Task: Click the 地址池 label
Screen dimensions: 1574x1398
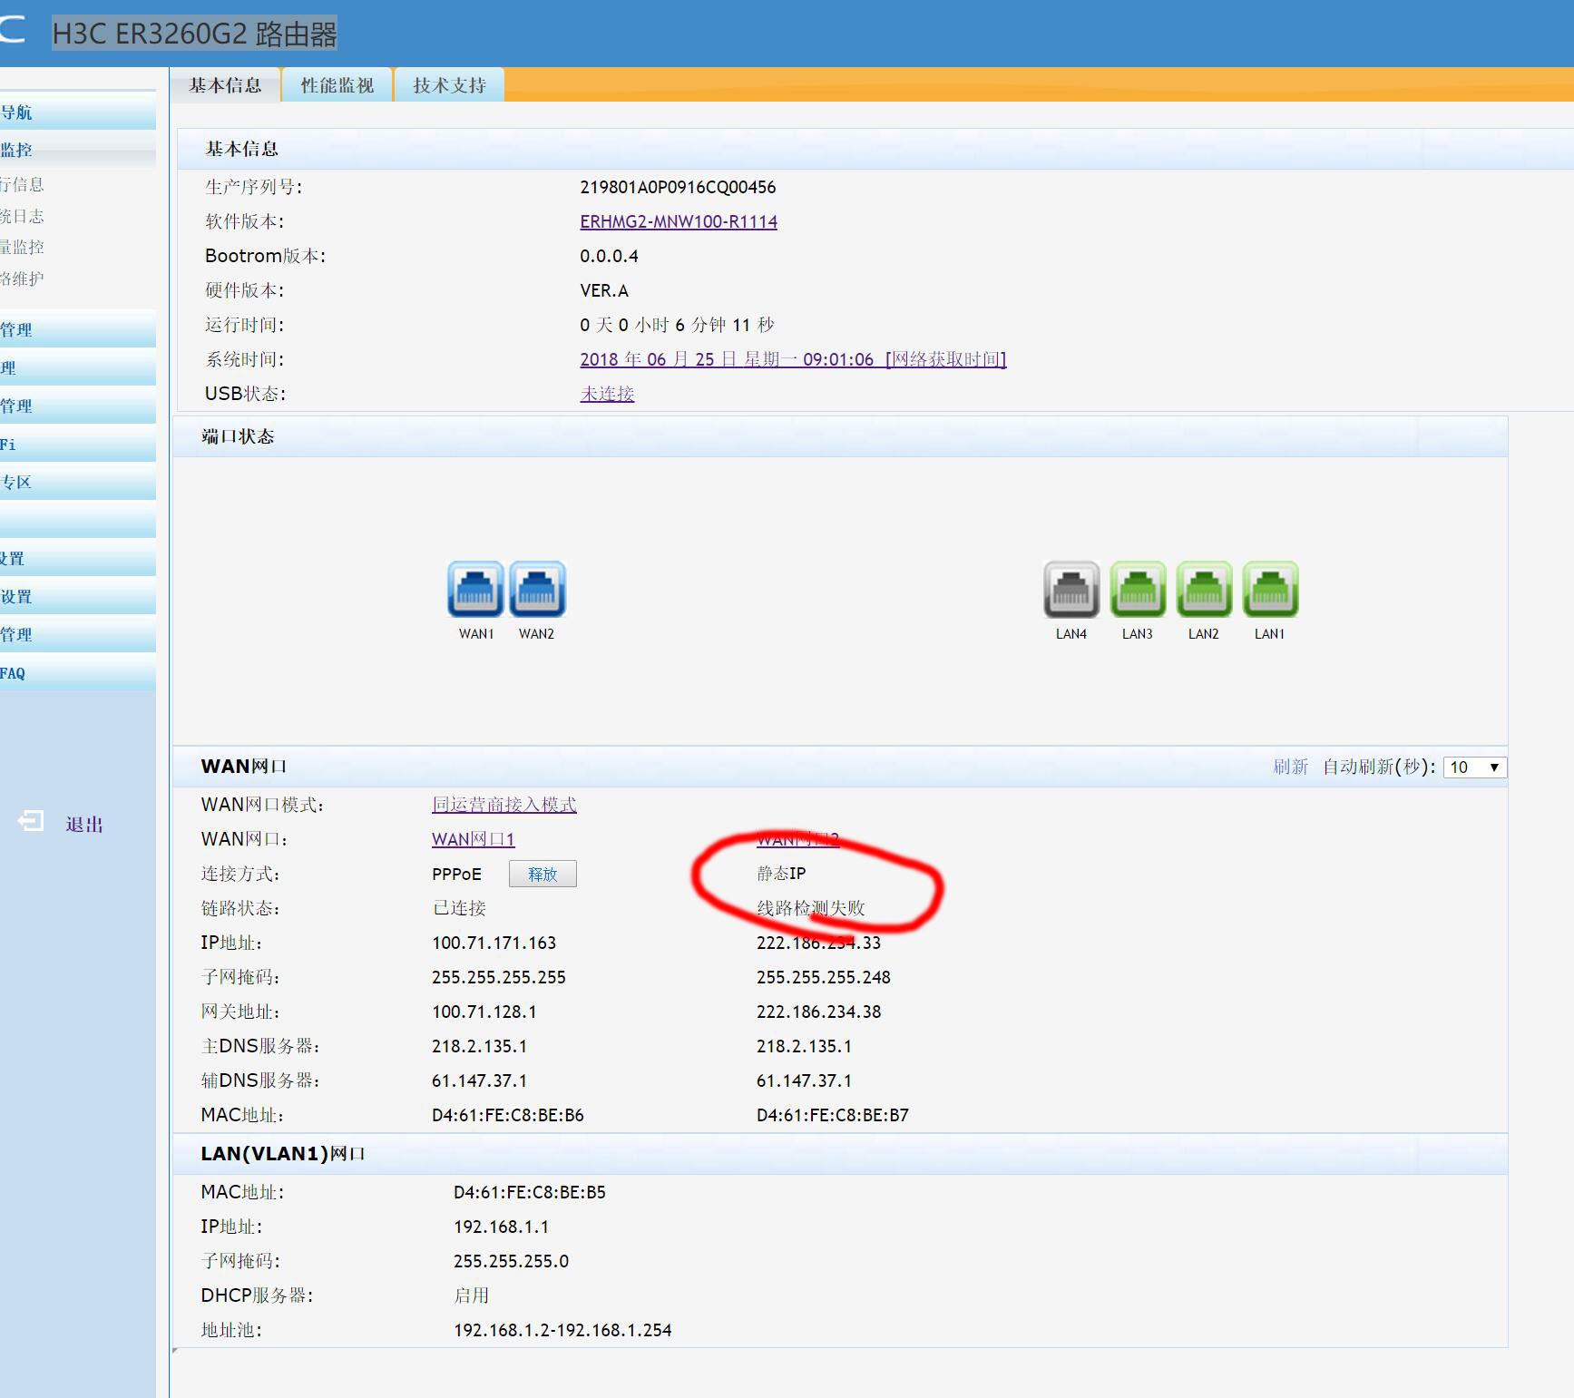Action: [231, 1330]
